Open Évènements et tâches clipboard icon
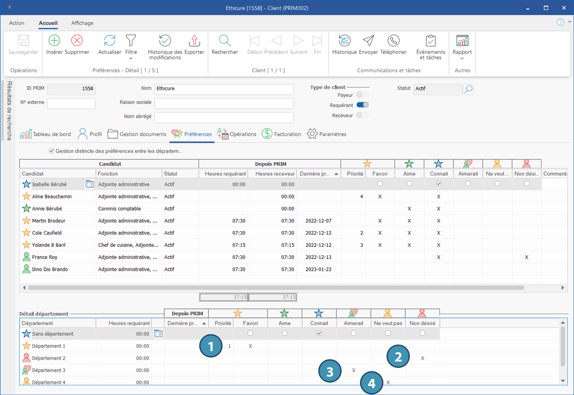574x395 pixels. [430, 41]
